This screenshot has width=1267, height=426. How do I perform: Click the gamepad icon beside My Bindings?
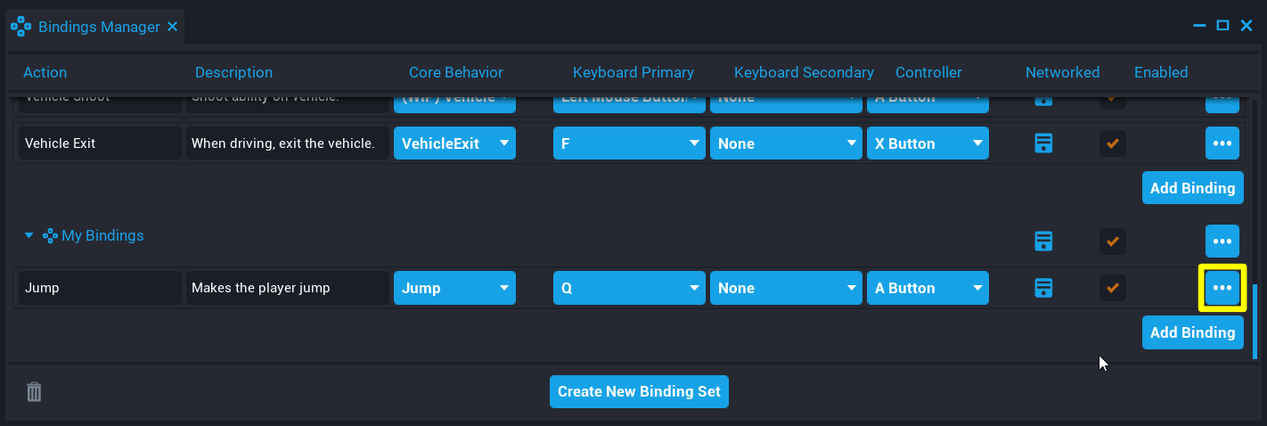click(x=50, y=236)
